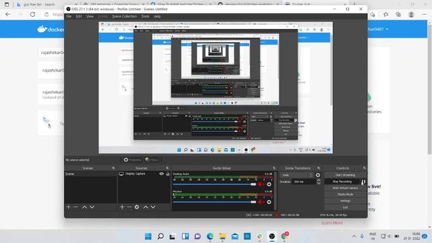Add a new source with plus icon
This screenshot has width=432, height=243.
122,207
